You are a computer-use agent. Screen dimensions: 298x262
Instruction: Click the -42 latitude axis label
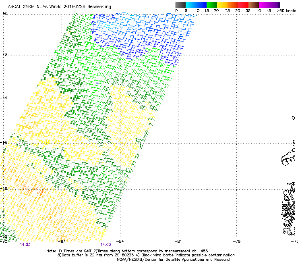click(4, 55)
